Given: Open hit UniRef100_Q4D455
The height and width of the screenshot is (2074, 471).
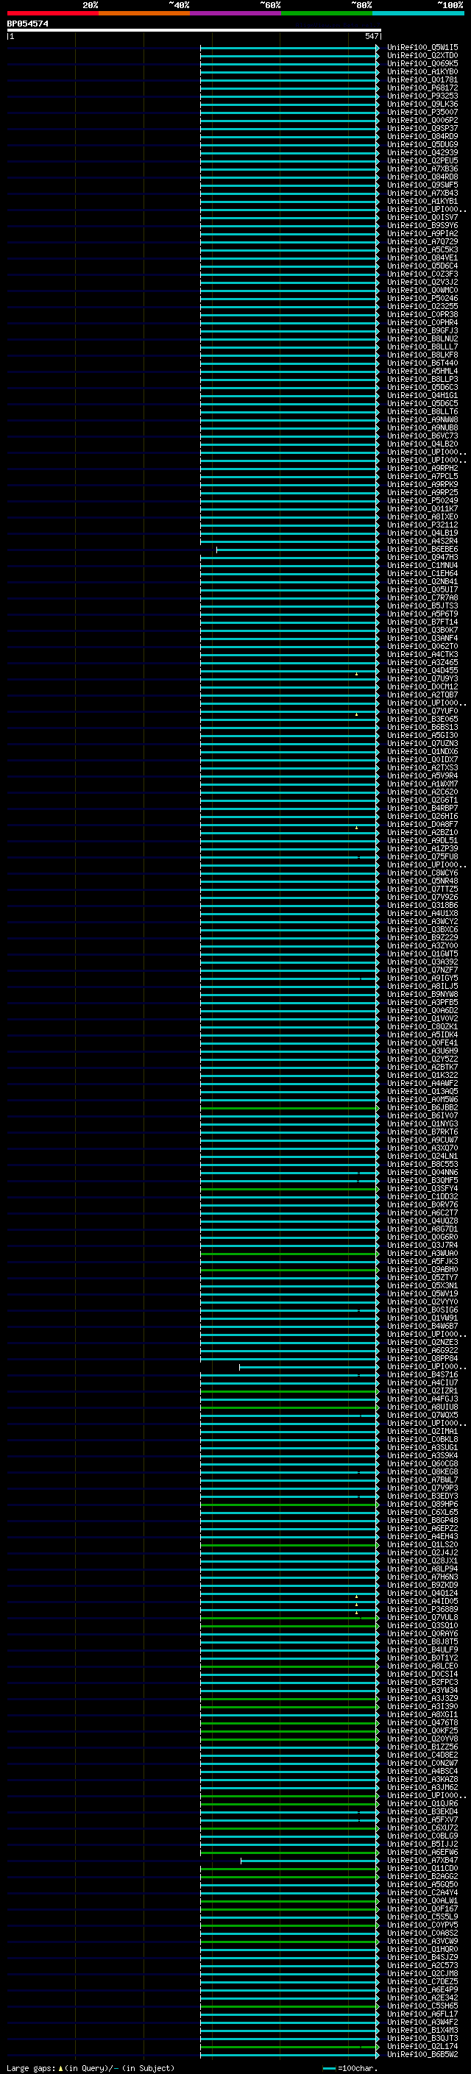Looking at the screenshot, I should point(422,671).
